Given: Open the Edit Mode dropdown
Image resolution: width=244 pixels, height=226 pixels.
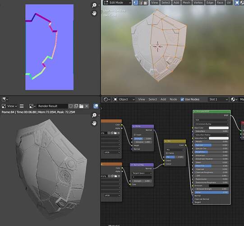Looking at the screenshot, I should (x=117, y=3).
